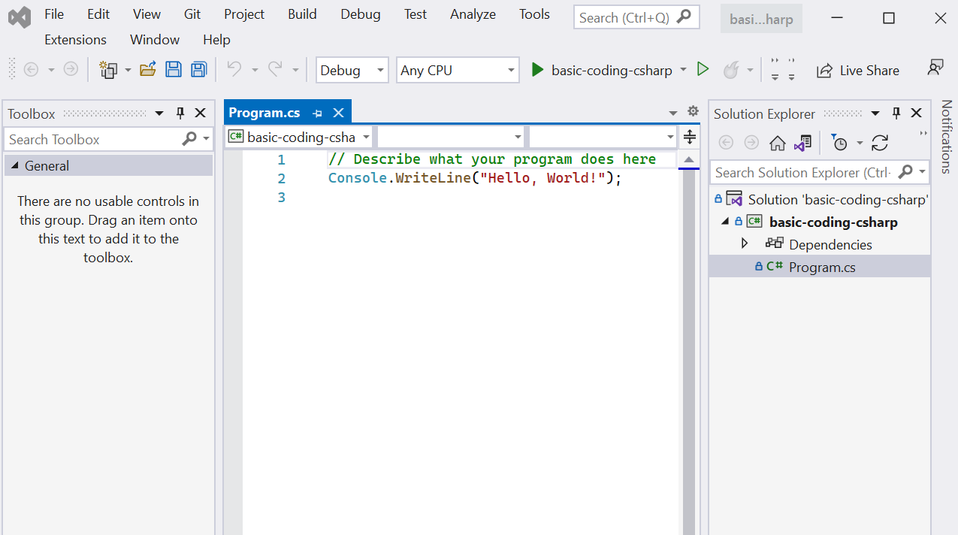Click the Search (Ctrl+Q) box
The image size is (958, 535).
point(636,17)
